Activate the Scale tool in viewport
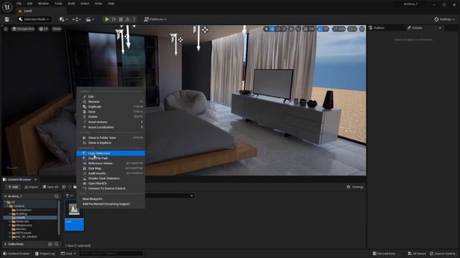Viewport: 460px width, 258px height. click(x=284, y=29)
